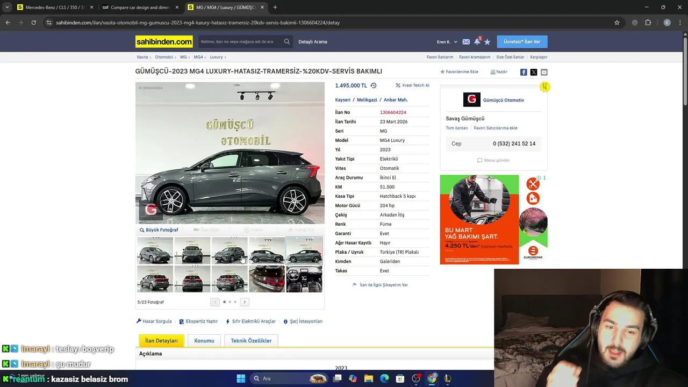Screen dimensions: 688x387
Task: Click the Büyük Fotoğraf button
Action: point(159,230)
